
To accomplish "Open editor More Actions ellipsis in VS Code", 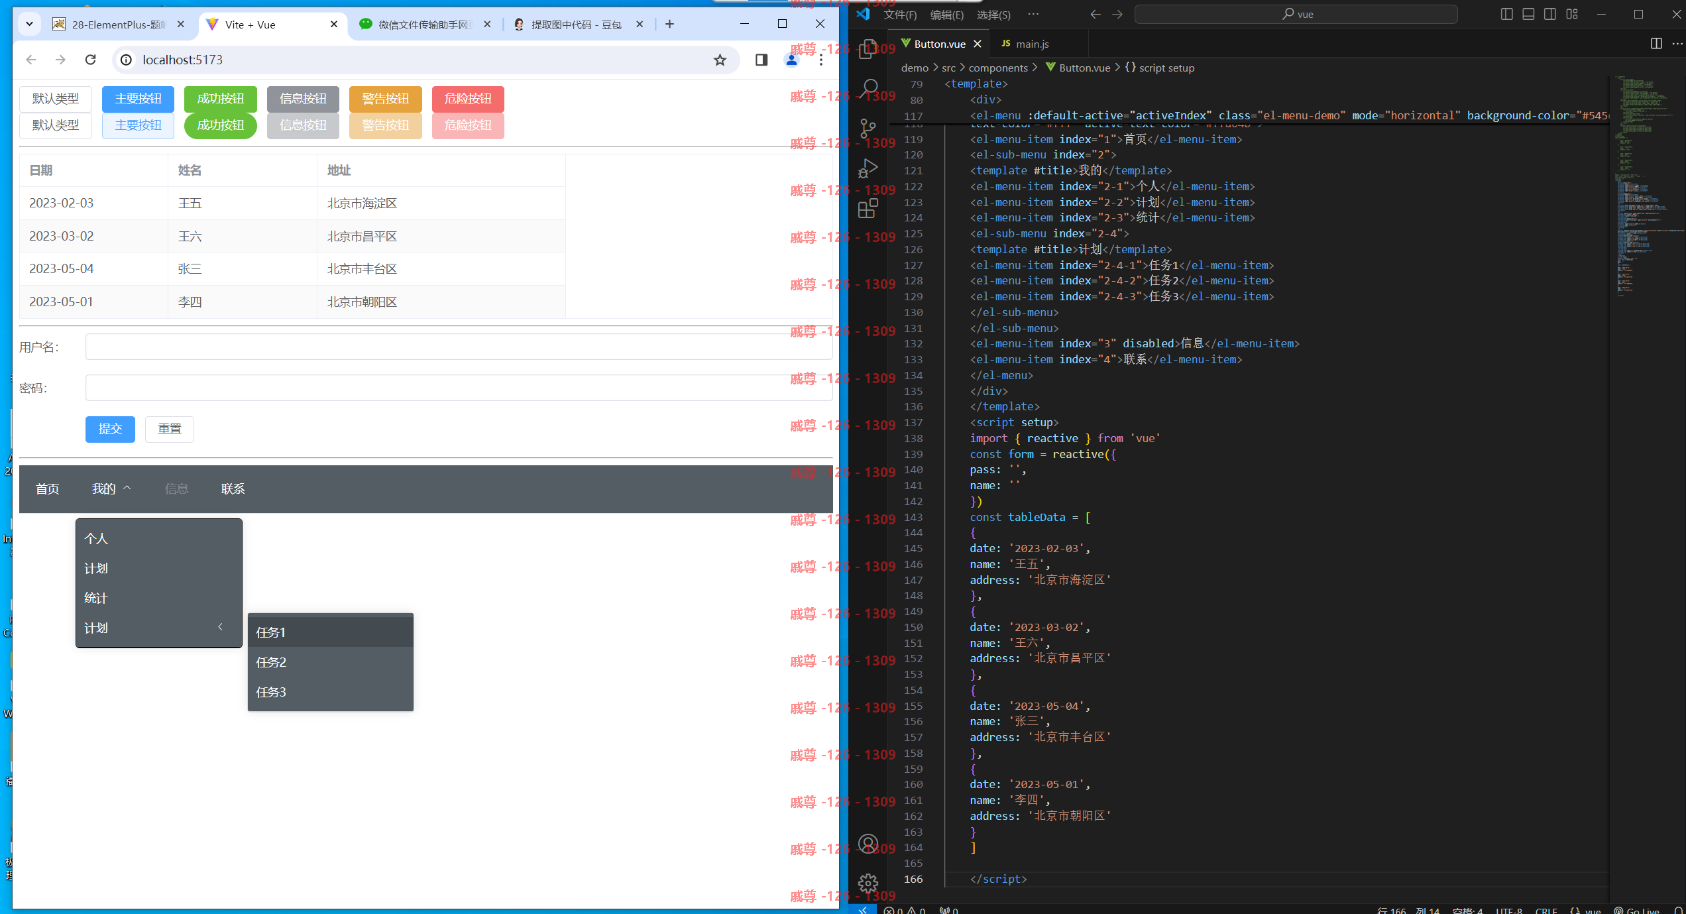I will pyautogui.click(x=1677, y=44).
